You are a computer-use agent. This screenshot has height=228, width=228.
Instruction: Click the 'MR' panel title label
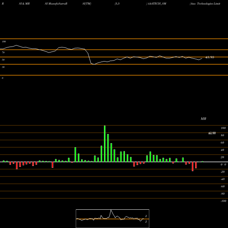click(203, 119)
